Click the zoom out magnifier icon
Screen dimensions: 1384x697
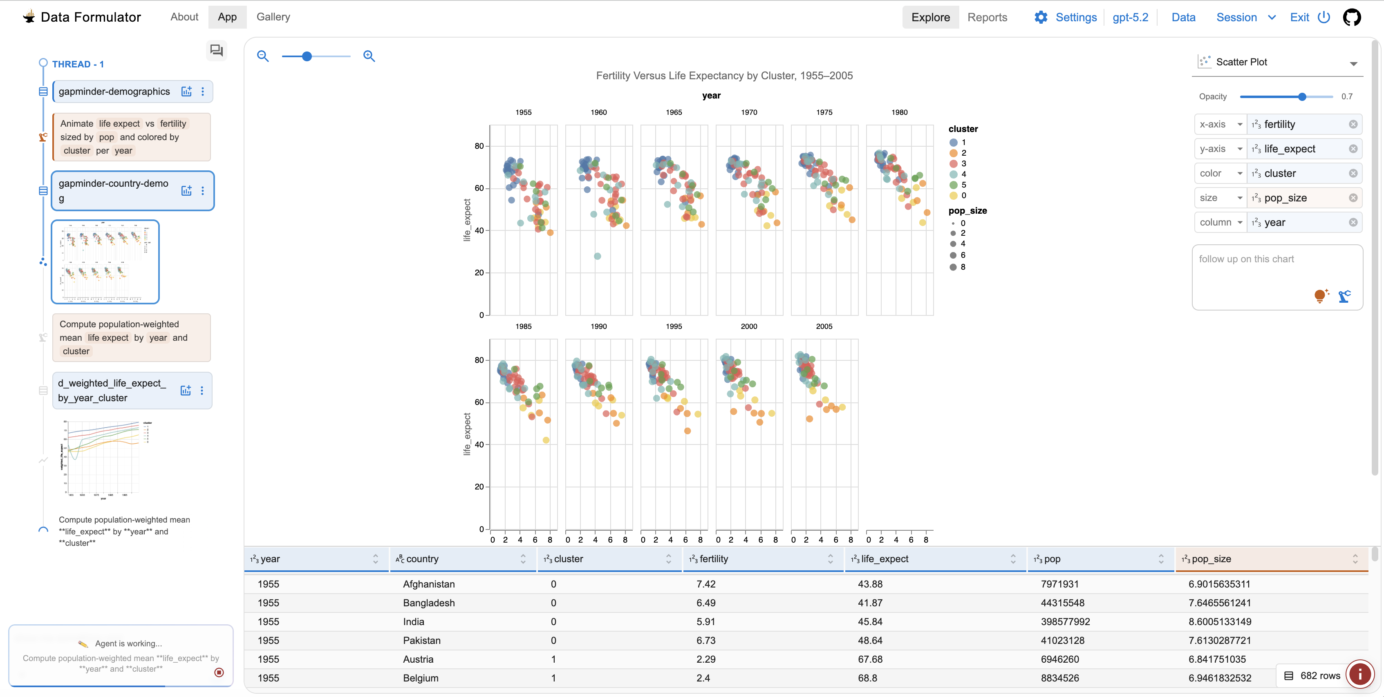(263, 56)
